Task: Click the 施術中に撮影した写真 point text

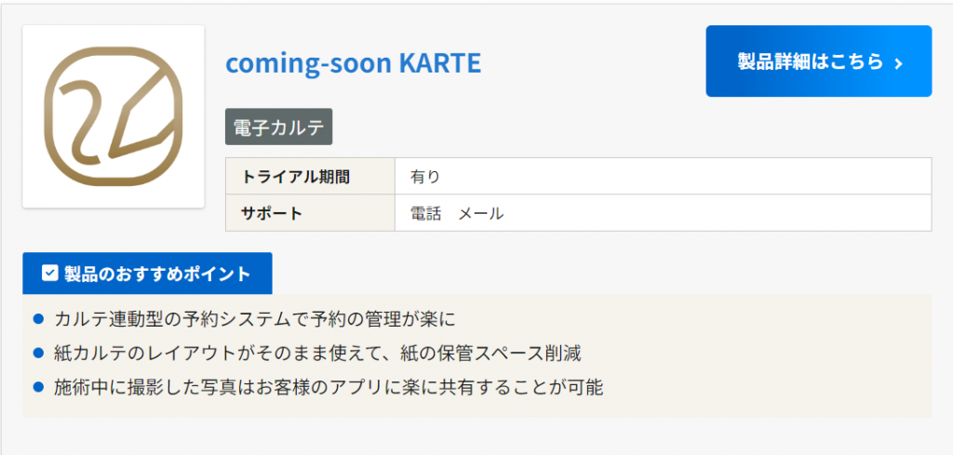Action: pyautogui.click(x=149, y=387)
